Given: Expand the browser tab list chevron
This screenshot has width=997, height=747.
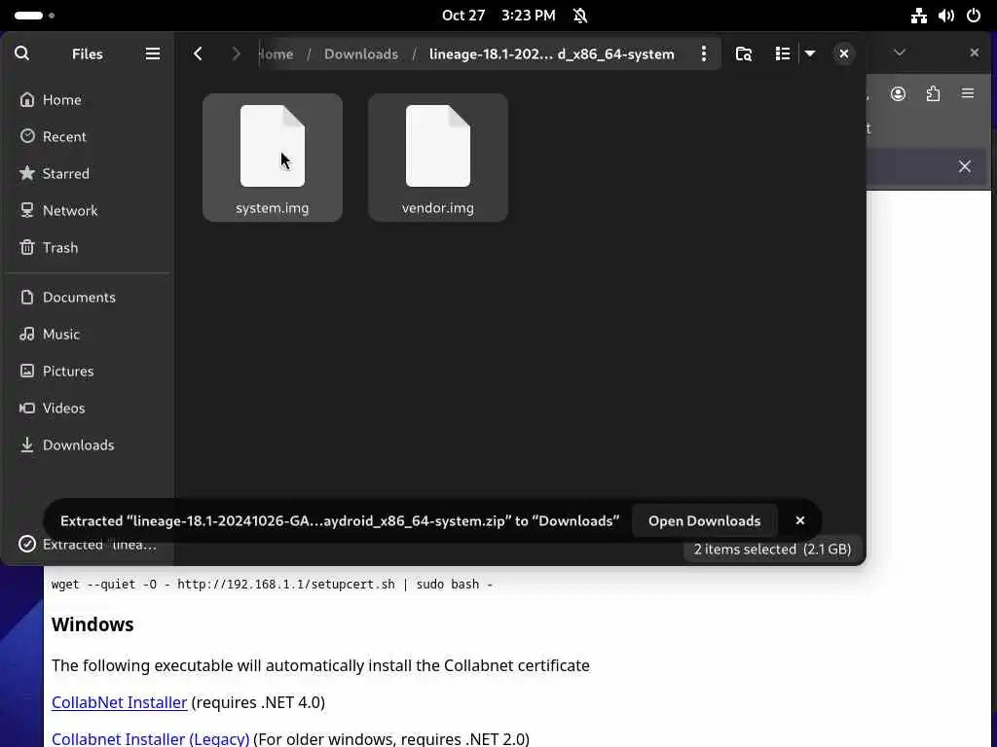Looking at the screenshot, I should (x=899, y=53).
